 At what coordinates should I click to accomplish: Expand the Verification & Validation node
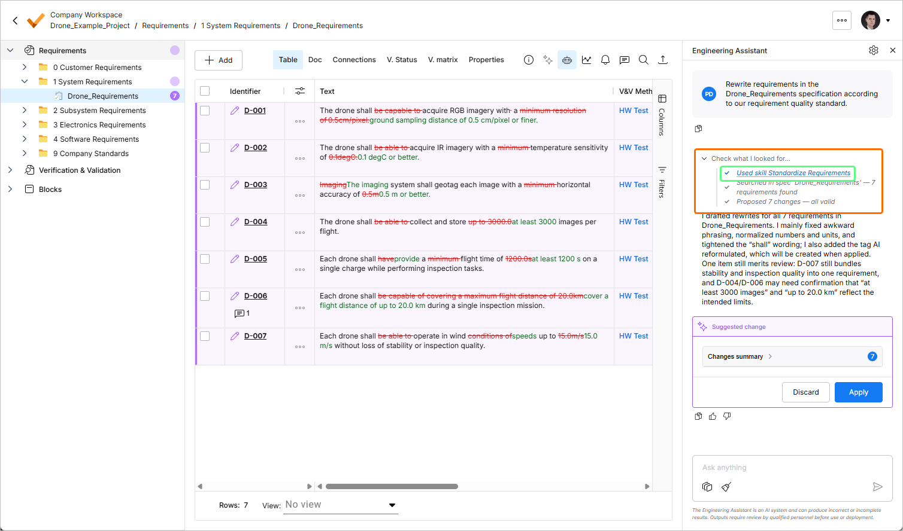pyautogui.click(x=10, y=170)
